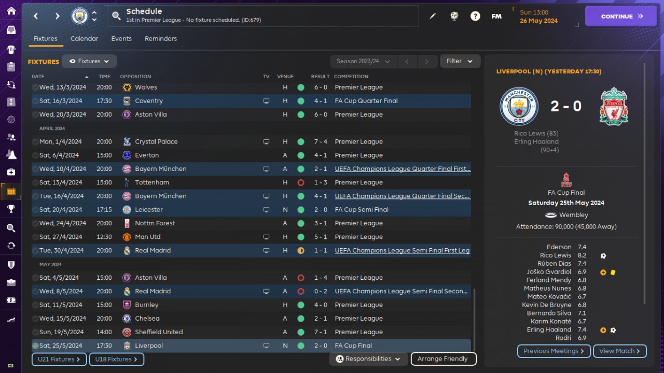The height and width of the screenshot is (373, 664).
Task: Click the Liverpool crest in the match panel
Action: click(x=614, y=106)
